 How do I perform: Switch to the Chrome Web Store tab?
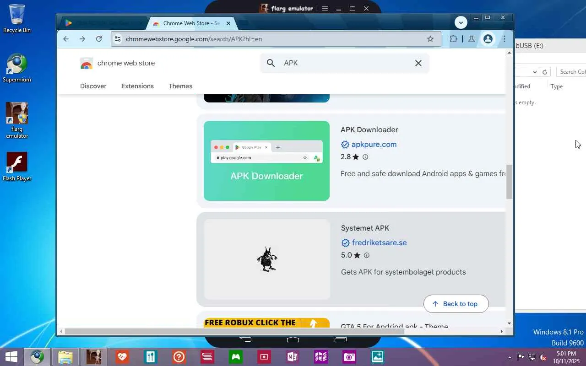click(x=192, y=23)
